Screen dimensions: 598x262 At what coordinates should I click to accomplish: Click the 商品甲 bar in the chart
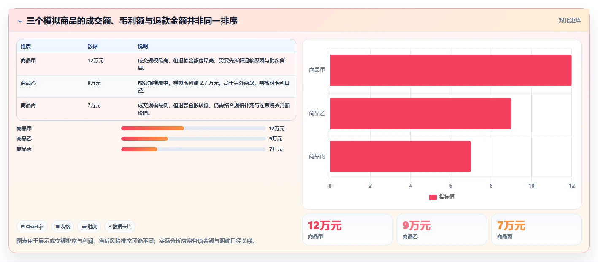[451, 70]
